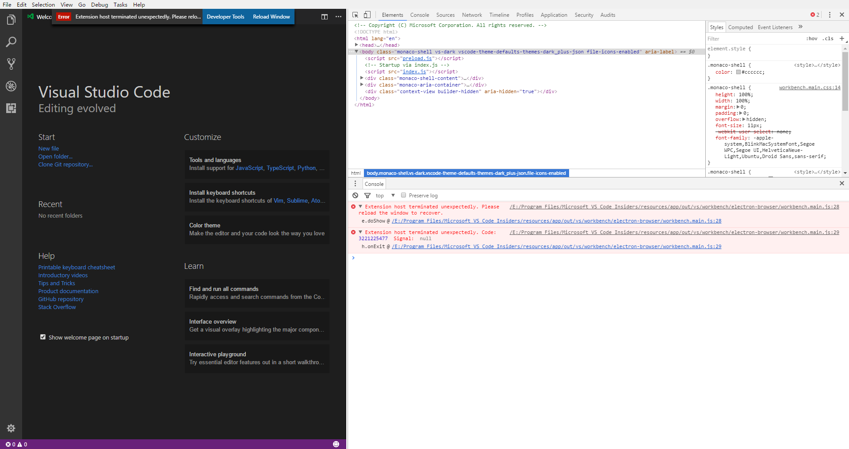Open the Debug menu

(99, 4)
